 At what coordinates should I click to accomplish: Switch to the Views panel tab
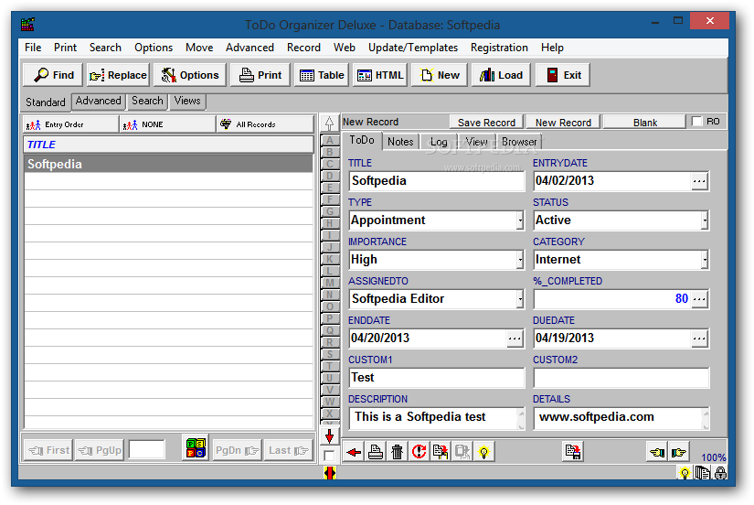click(187, 102)
